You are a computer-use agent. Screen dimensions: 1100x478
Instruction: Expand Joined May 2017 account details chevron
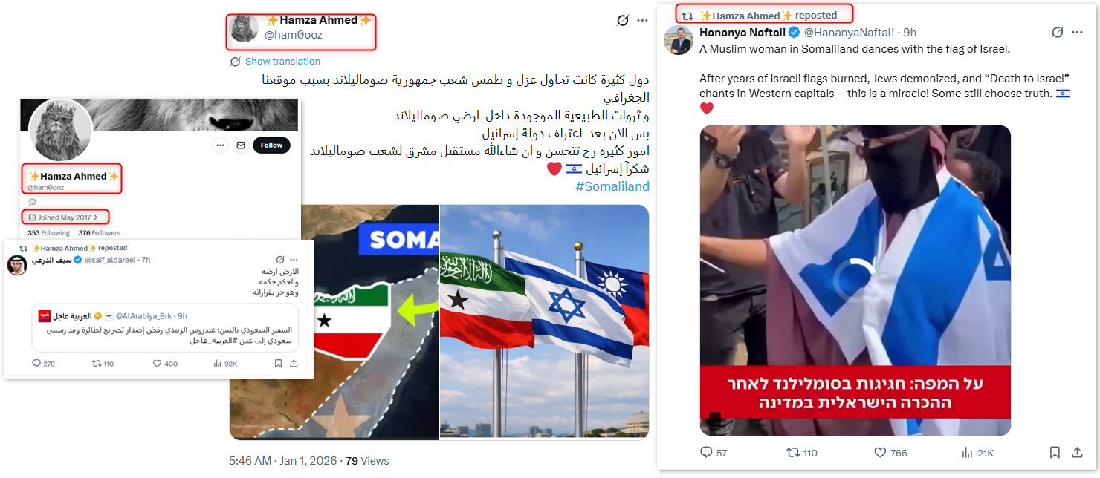coord(95,217)
